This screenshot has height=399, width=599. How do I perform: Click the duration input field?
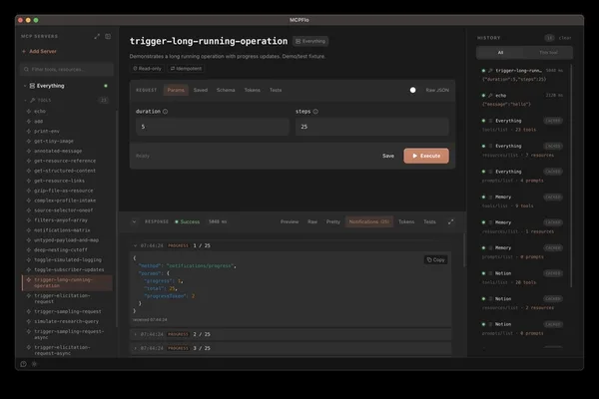pyautogui.click(x=213, y=127)
